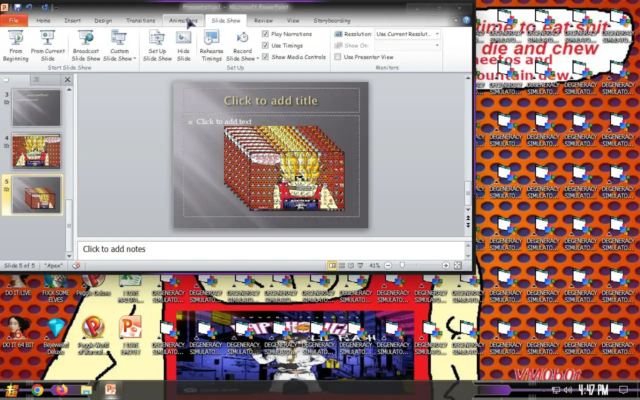Click the "Apex" theme name in status bar
Image resolution: width=640 pixels, height=400 pixels.
coord(53,265)
